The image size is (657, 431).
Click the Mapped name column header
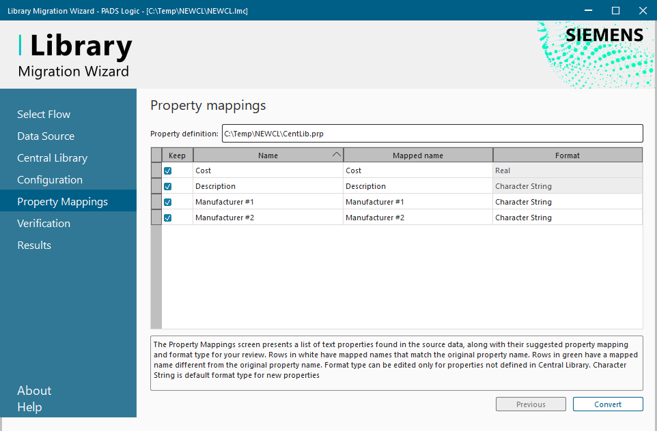point(417,155)
